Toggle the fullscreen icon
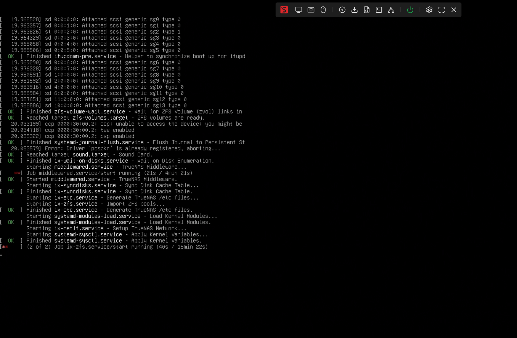Image resolution: width=517 pixels, height=338 pixels. pyautogui.click(x=442, y=10)
